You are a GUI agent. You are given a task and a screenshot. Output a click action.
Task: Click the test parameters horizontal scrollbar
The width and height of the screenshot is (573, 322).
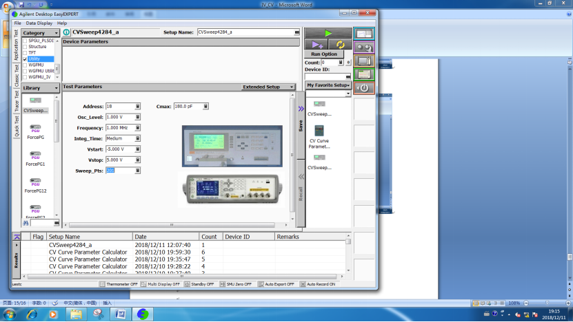click(172, 225)
